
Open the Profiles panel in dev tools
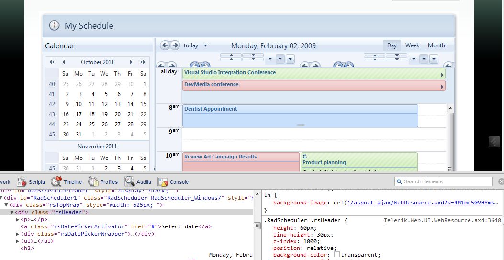[103, 181]
